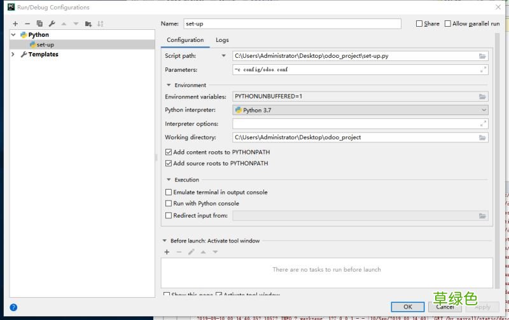This screenshot has height=320, width=509.
Task: Enable Allow parallel run checkbox
Action: (x=448, y=24)
